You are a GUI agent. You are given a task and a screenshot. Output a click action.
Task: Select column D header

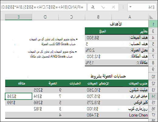point(45,17)
